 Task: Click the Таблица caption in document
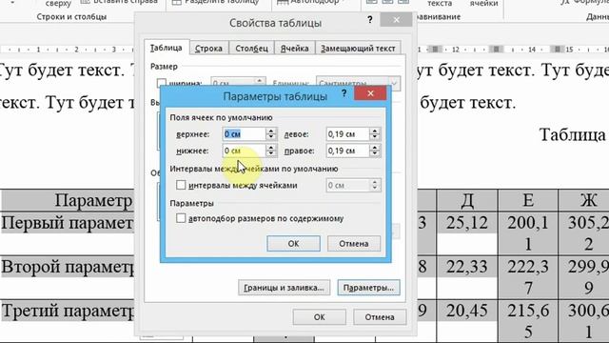pos(574,135)
